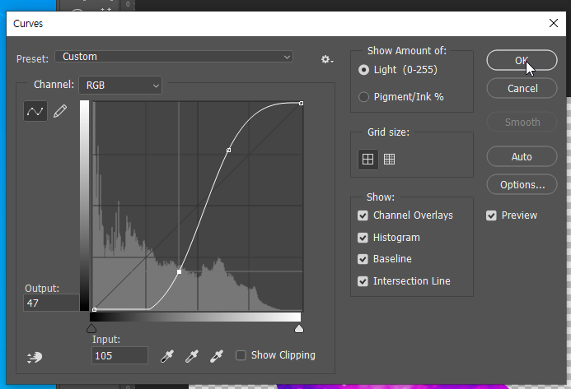Open the preset options gear menu
The image size is (571, 389).
[327, 59]
